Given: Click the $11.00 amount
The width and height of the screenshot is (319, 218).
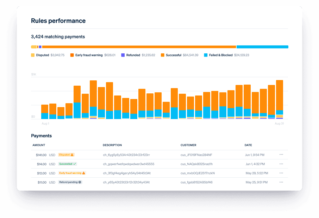Looking at the screenshot, I should 42,182.
